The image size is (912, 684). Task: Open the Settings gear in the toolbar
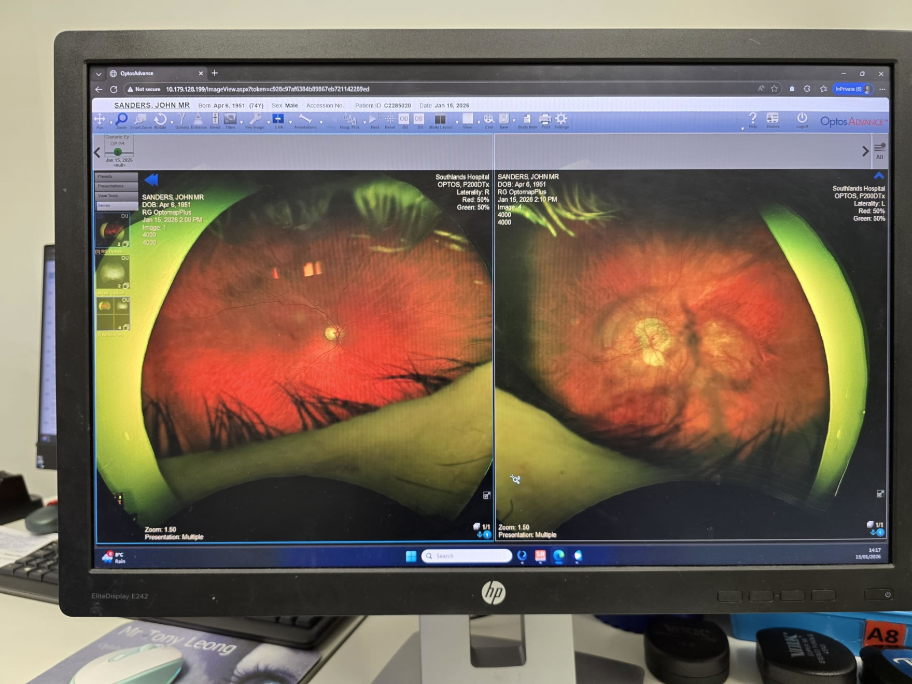561,120
